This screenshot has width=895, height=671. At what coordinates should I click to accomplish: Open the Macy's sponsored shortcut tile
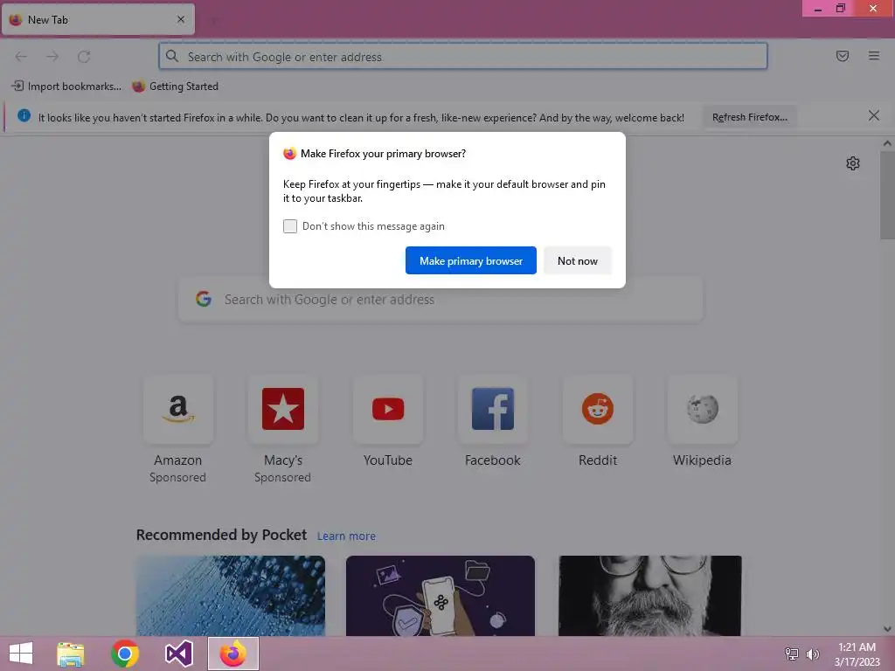click(282, 409)
